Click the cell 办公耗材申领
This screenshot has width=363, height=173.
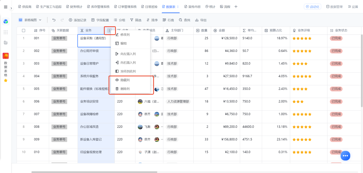[96, 54]
